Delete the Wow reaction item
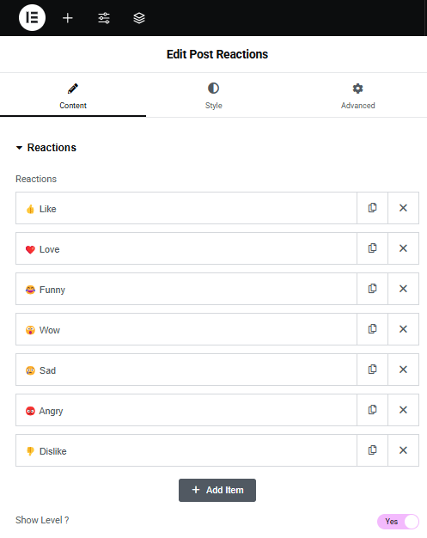This screenshot has width=427, height=538. (x=403, y=329)
